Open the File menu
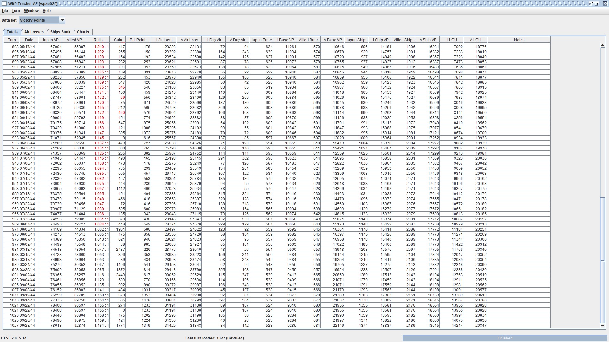609x342 pixels. tap(5, 11)
